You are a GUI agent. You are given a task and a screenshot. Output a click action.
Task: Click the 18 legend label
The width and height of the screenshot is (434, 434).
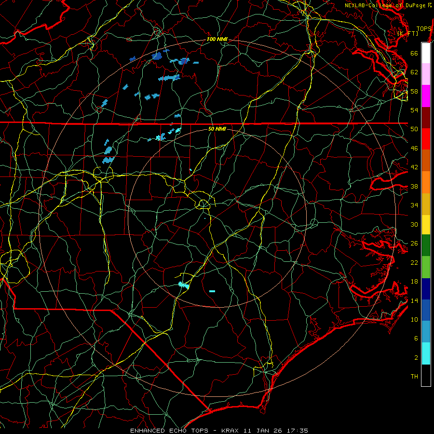414,282
